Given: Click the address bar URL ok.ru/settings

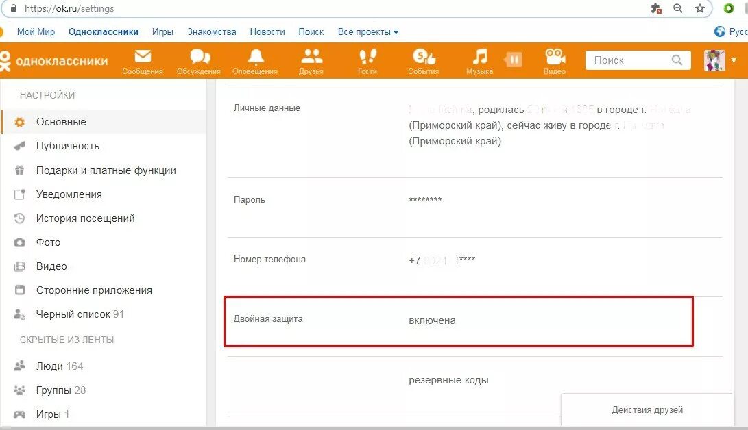Looking at the screenshot, I should click(x=69, y=9).
